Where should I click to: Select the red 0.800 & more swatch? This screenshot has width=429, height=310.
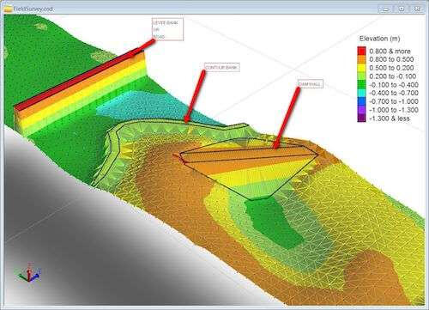[x=361, y=51]
